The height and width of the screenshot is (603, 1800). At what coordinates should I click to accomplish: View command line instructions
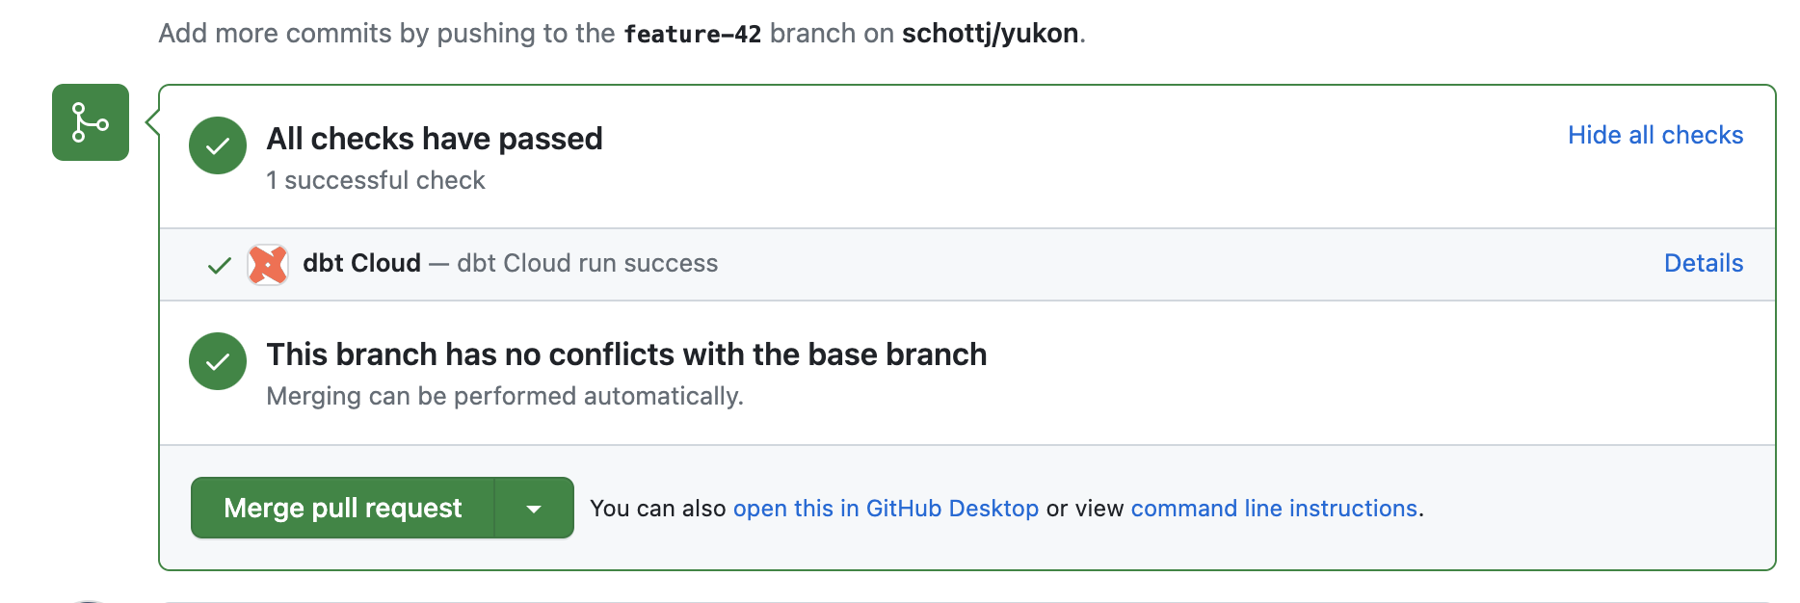coord(1274,508)
